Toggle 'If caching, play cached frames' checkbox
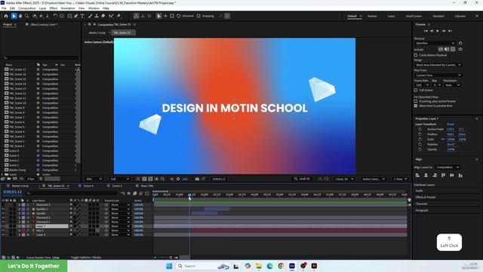This screenshot has height=272, width=483. point(416,101)
